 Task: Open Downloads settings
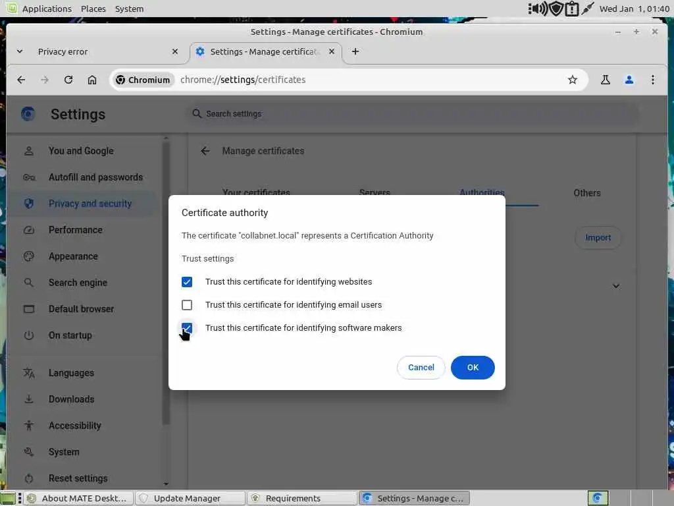[x=71, y=399]
